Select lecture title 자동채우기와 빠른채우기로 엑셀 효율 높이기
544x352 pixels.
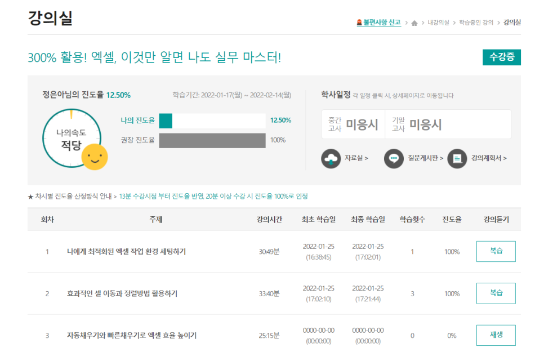(132, 336)
